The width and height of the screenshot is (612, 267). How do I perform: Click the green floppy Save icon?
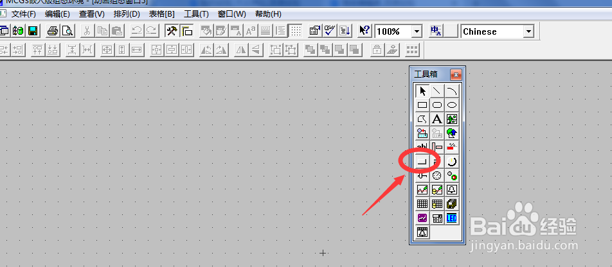[x=32, y=31]
